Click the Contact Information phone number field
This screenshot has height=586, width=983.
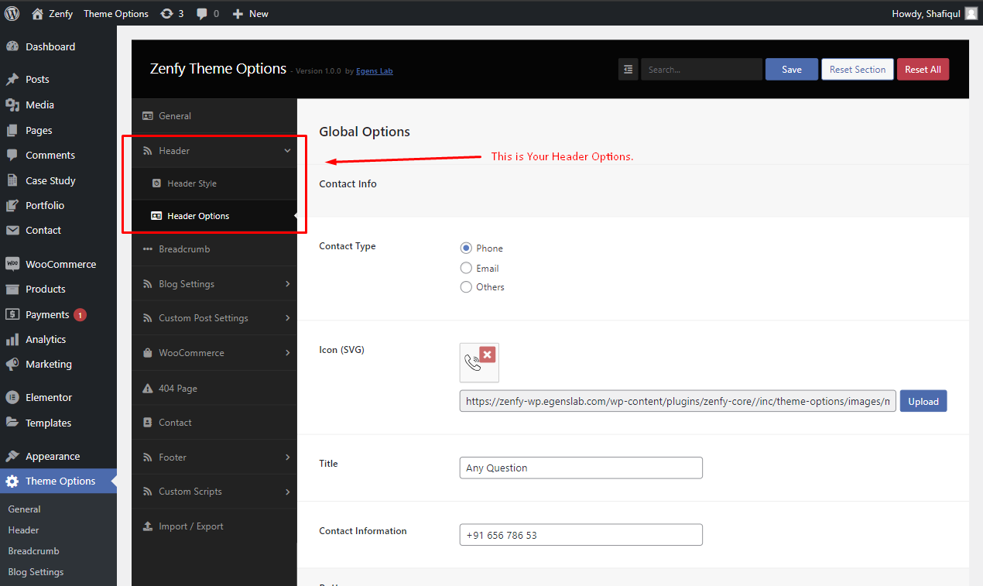coord(581,535)
